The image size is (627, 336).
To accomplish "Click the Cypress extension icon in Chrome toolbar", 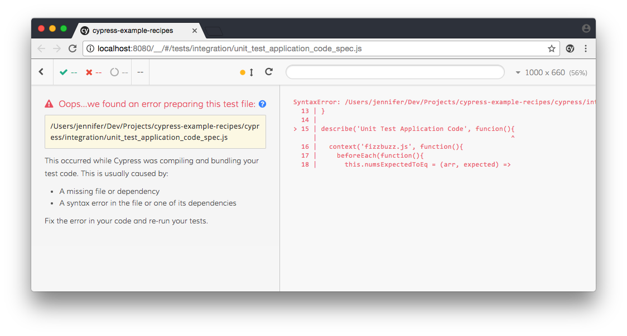I will click(x=570, y=48).
